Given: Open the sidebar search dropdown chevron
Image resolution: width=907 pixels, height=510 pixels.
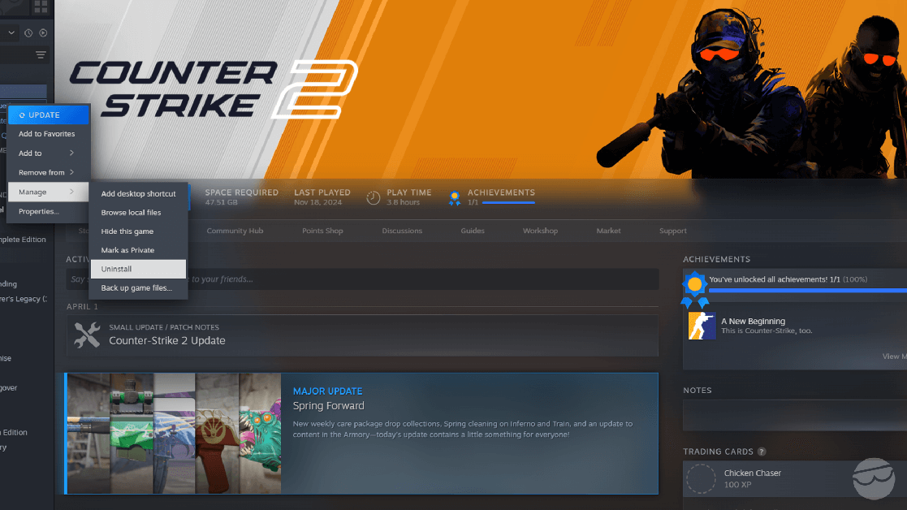Looking at the screenshot, I should [x=11, y=32].
